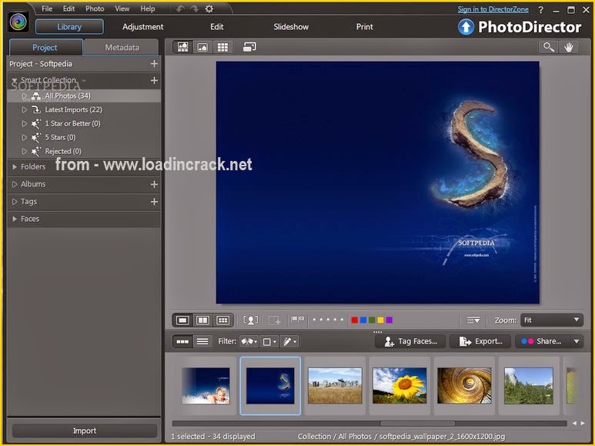Click the star rating dots
Image resolution: width=595 pixels, height=446 pixels.
tap(328, 320)
